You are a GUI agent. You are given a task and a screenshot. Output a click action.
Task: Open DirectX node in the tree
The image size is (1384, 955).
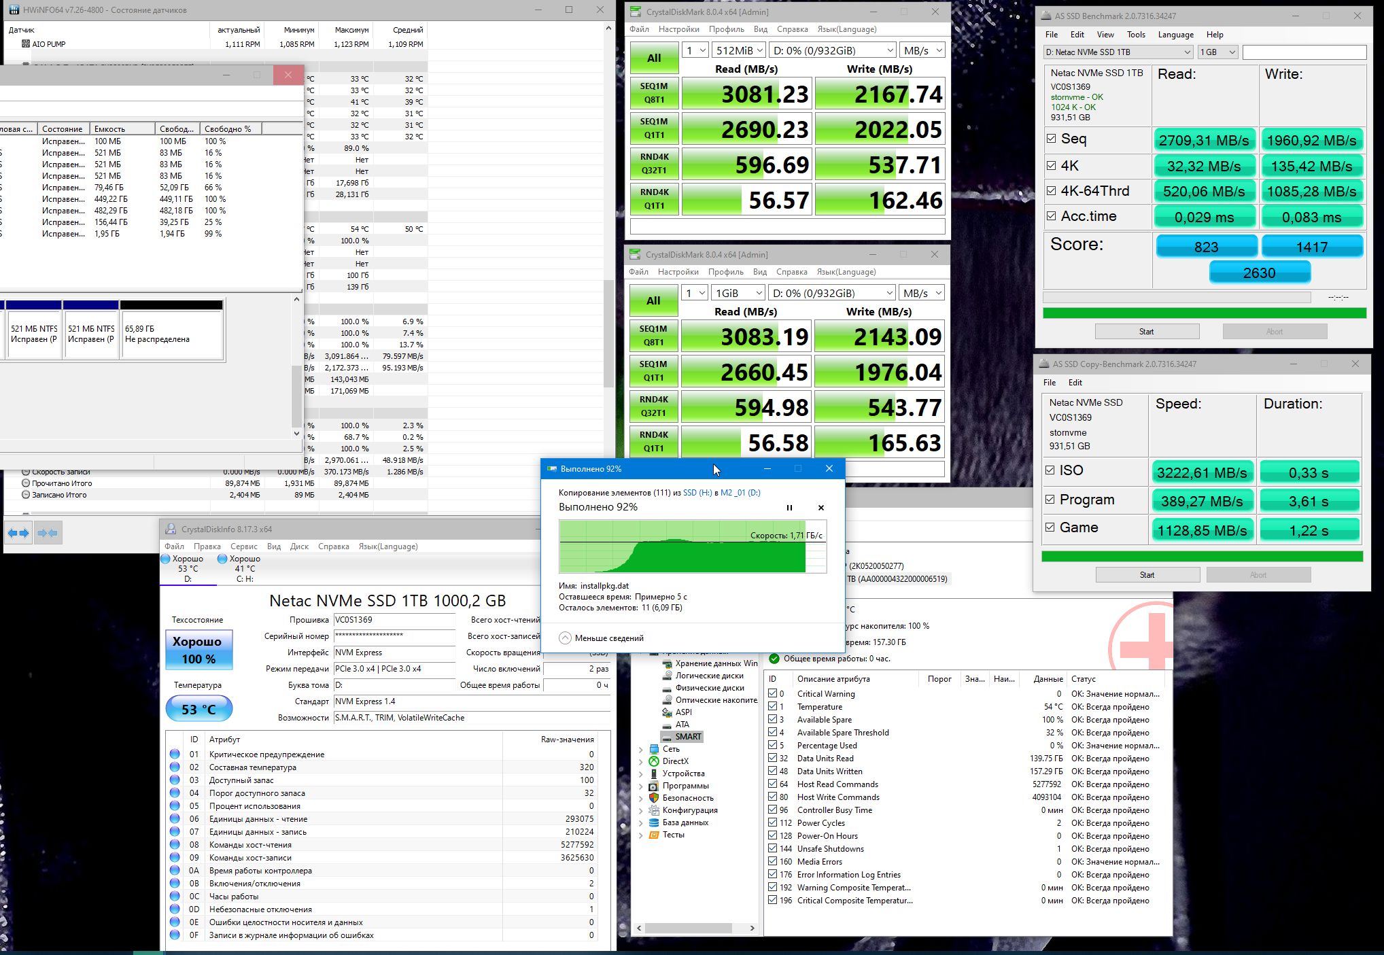(675, 761)
